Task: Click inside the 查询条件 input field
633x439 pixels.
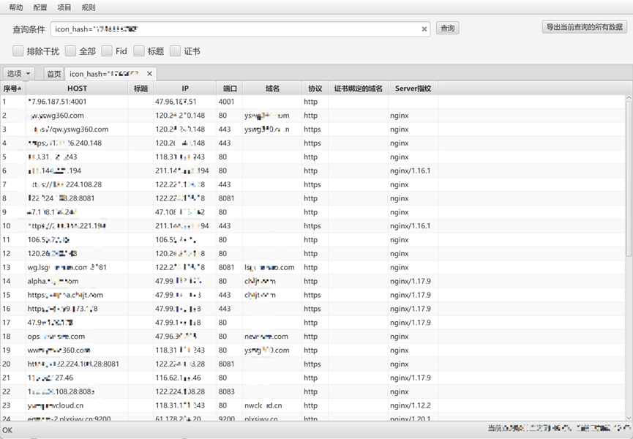Action: tap(234, 29)
